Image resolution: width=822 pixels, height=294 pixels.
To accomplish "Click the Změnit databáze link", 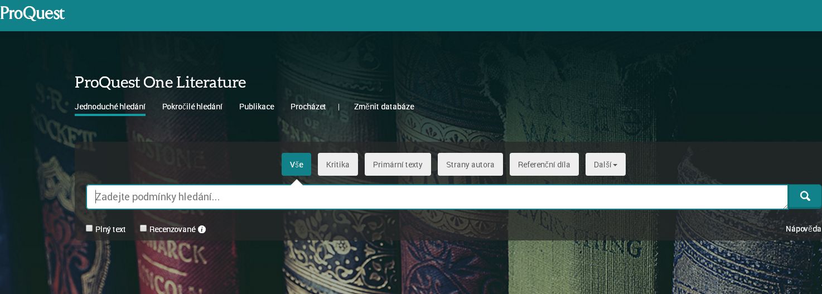I will click(384, 107).
